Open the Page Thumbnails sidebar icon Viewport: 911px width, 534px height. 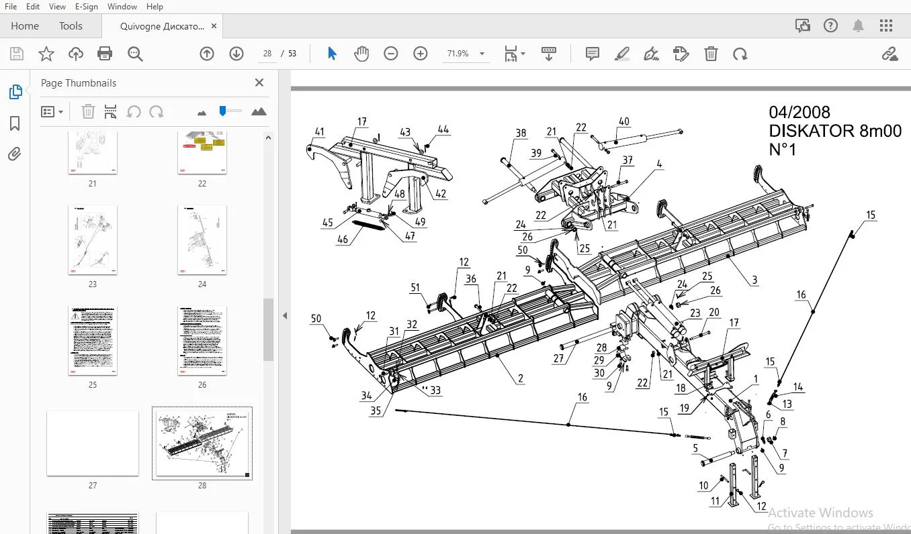(x=15, y=92)
